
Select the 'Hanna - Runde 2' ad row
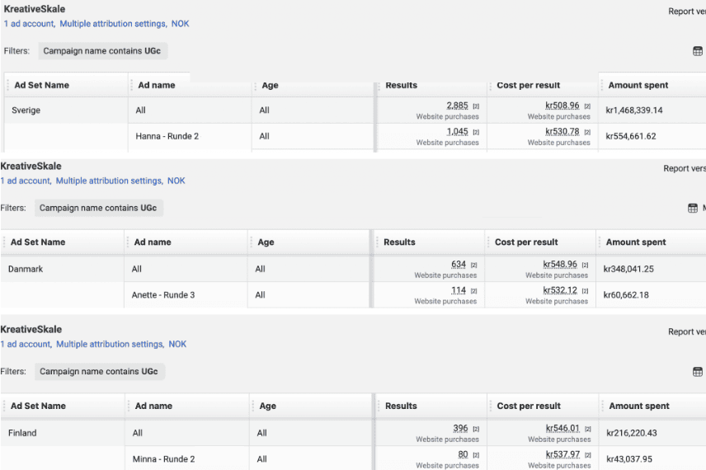(x=167, y=136)
